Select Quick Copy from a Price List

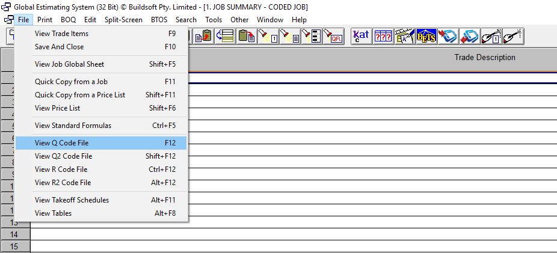pyautogui.click(x=79, y=95)
